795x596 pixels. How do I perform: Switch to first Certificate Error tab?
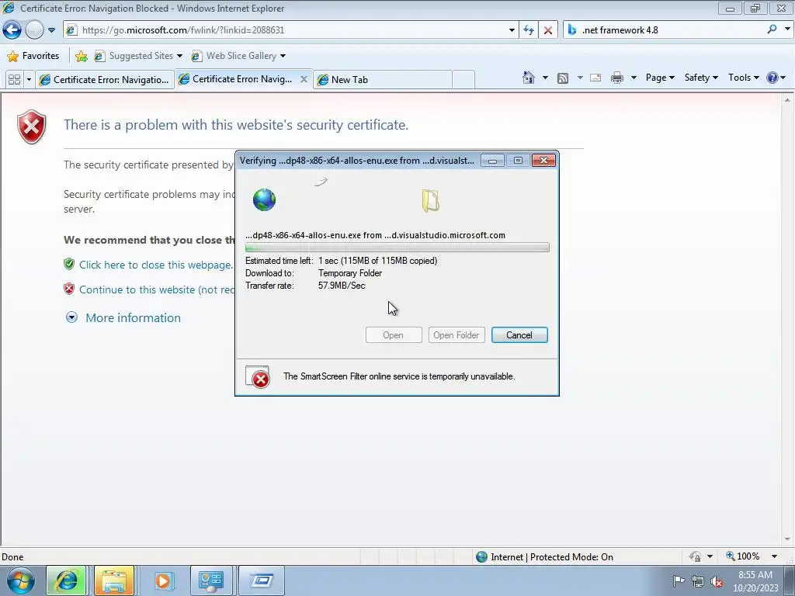[105, 80]
